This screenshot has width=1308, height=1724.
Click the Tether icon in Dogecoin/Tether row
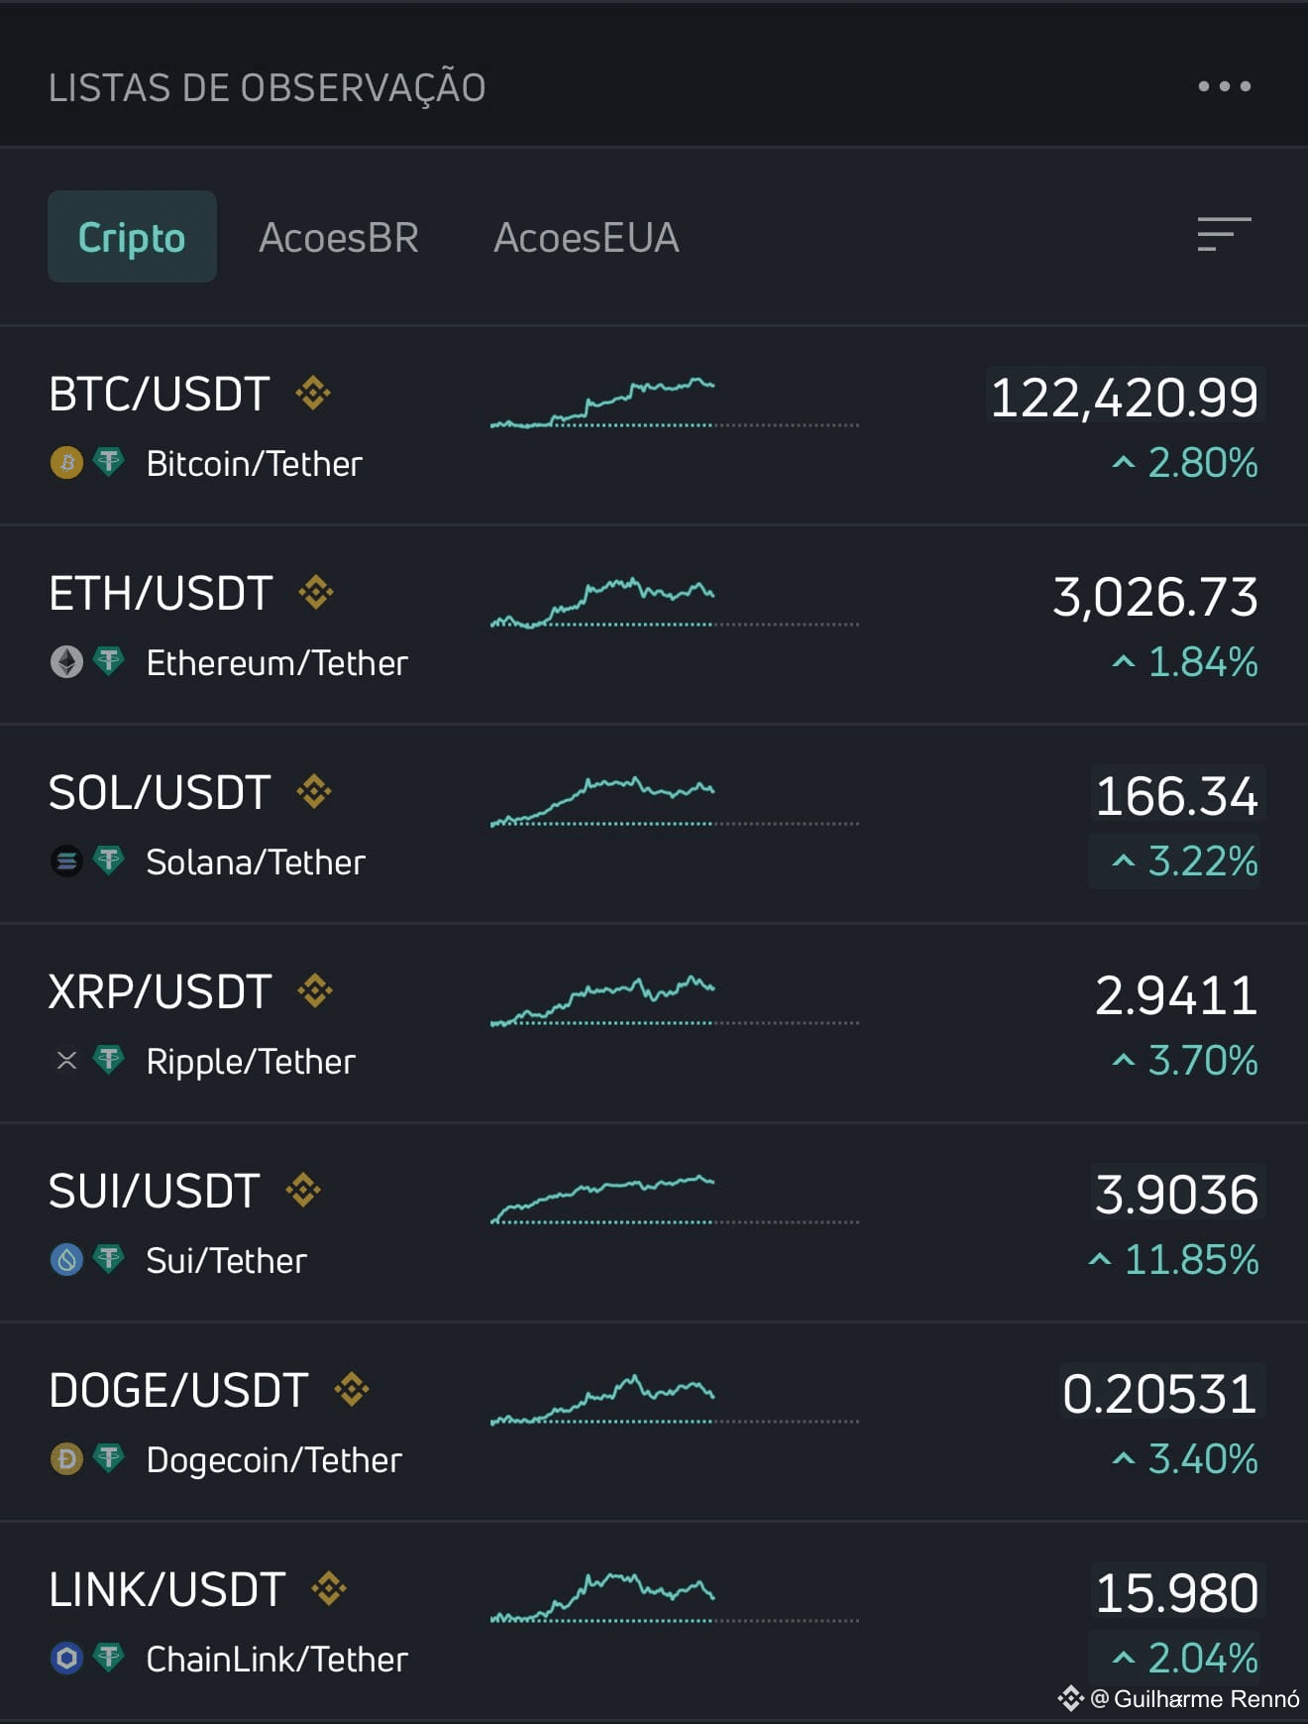click(x=108, y=1458)
